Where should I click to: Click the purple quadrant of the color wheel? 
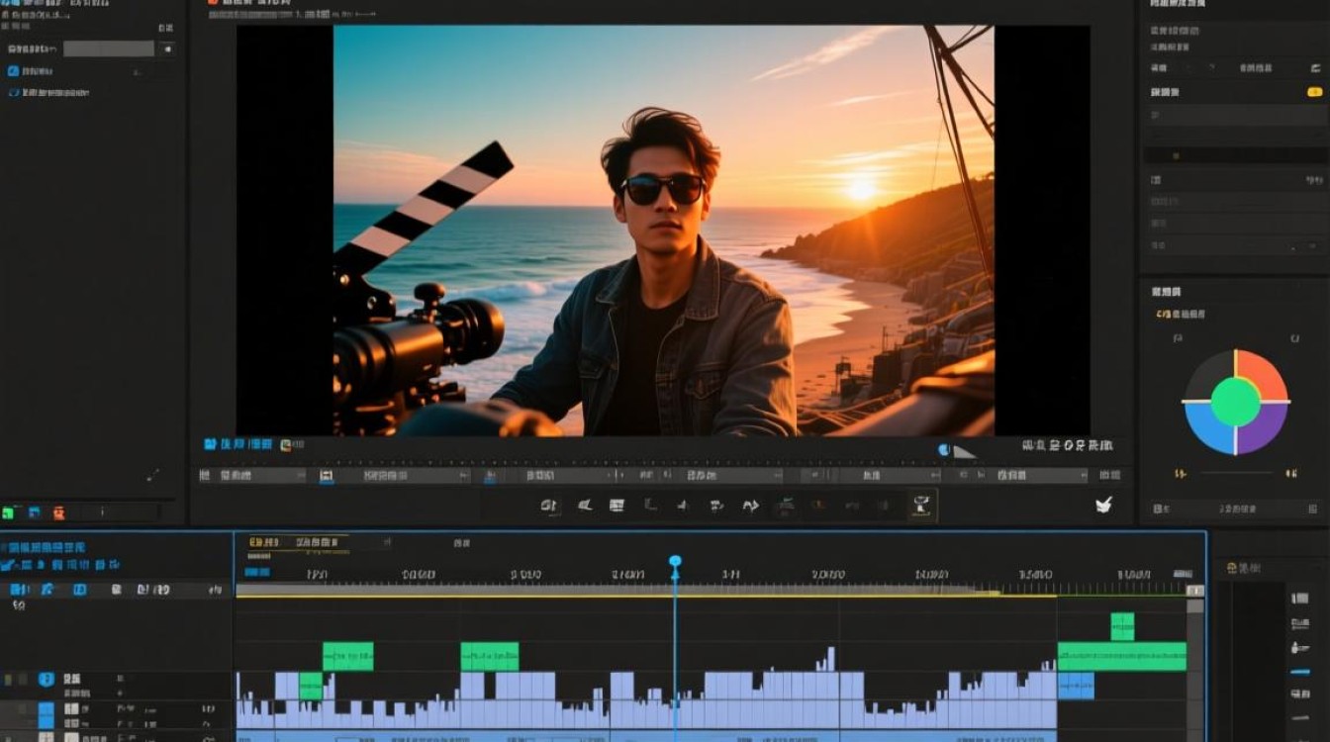tap(1266, 431)
